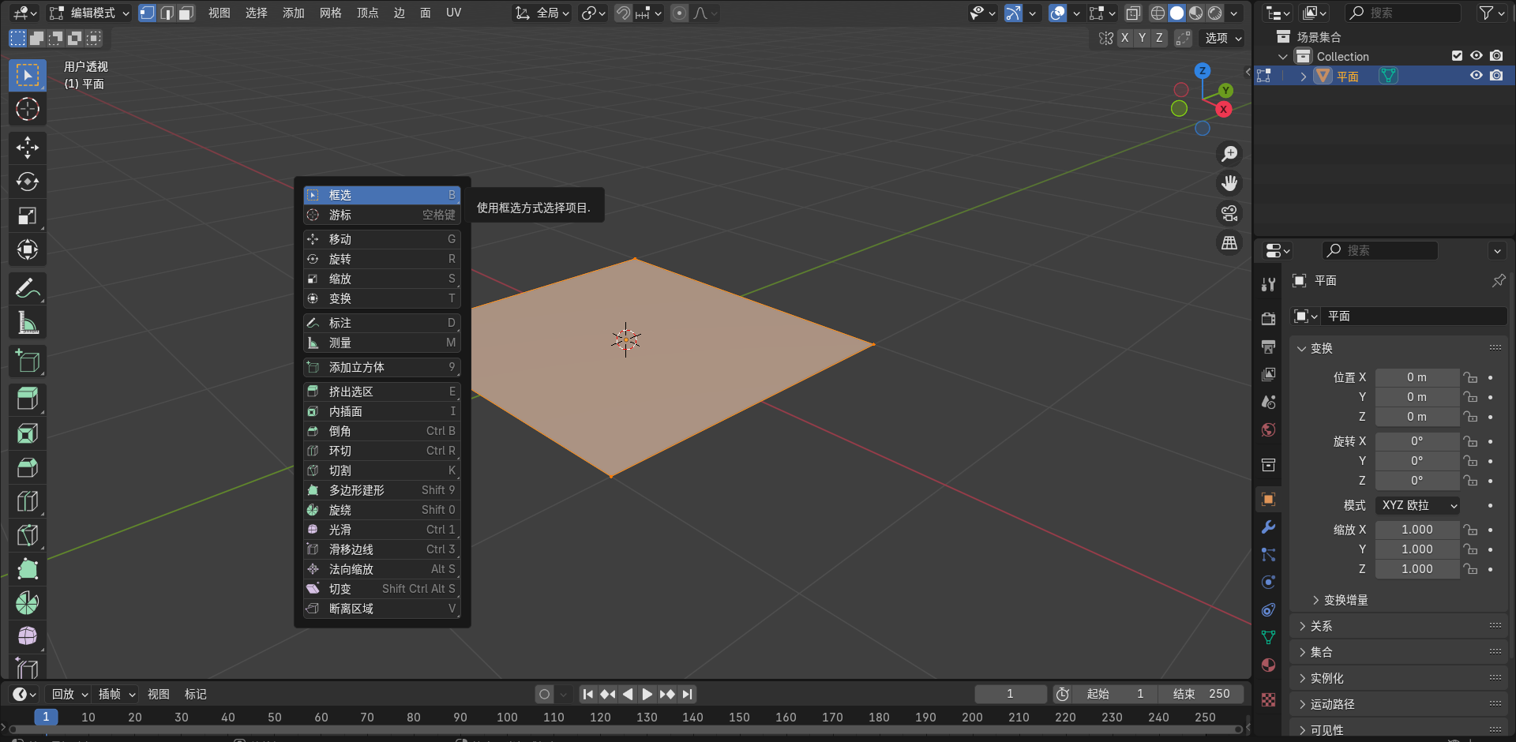1516x742 pixels.
Task: Select the Bevel tool in left toolbar
Action: pos(28,467)
